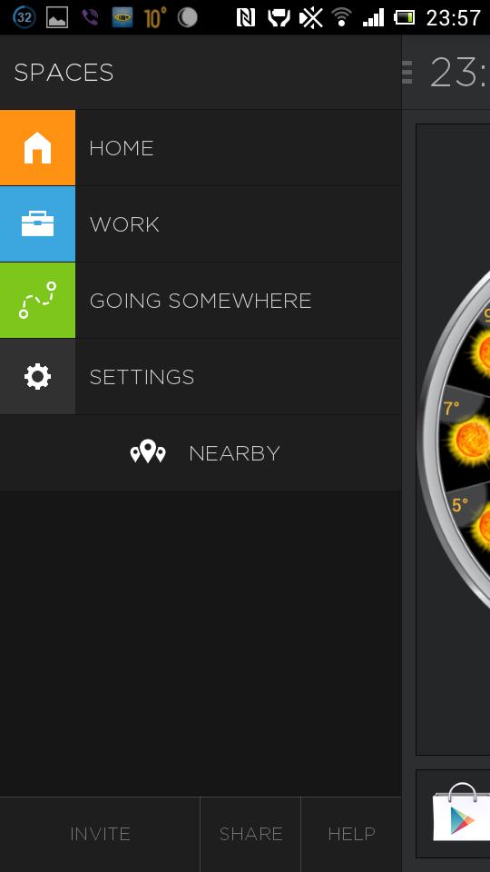Image resolution: width=490 pixels, height=872 pixels.
Task: Tap the SHARE button
Action: point(250,834)
